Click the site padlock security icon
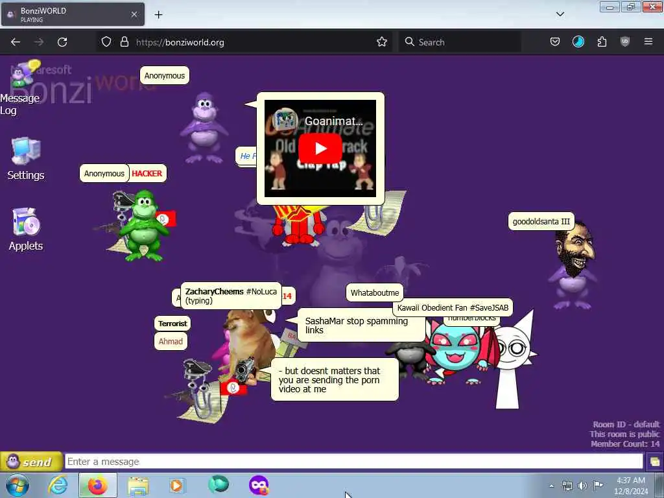This screenshot has height=498, width=664. coord(124,42)
